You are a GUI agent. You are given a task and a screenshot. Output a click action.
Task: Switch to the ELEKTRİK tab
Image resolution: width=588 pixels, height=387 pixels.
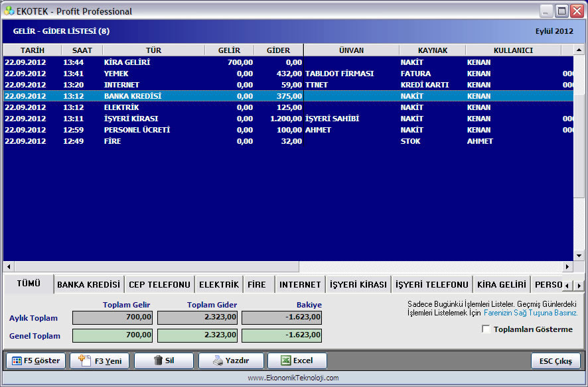pos(219,285)
